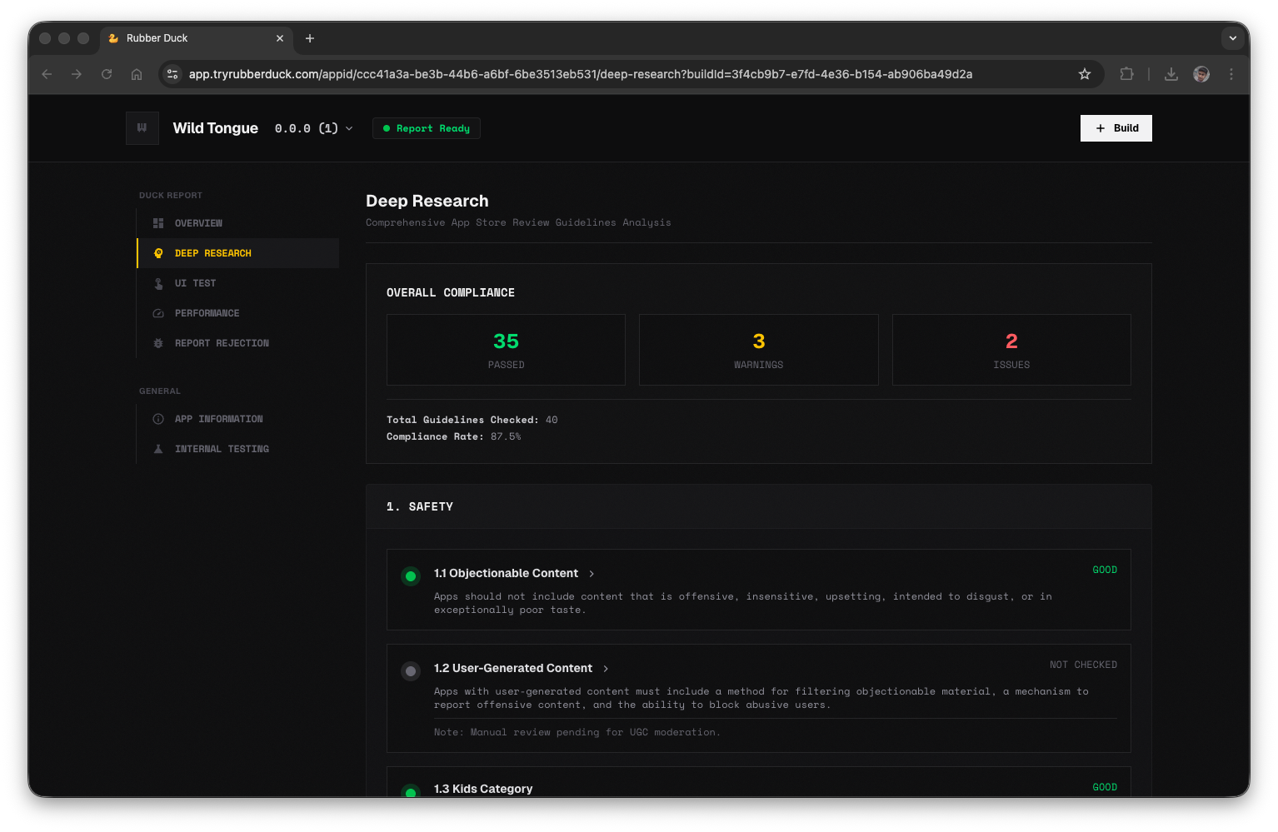Click the Wild Tongue app logo tile

[x=142, y=127]
